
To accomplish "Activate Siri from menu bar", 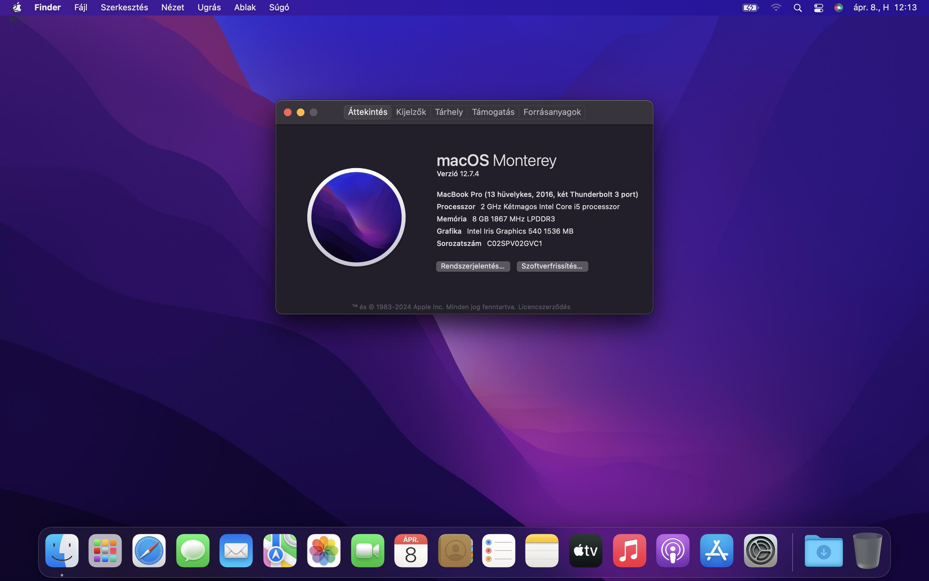I will click(x=838, y=8).
